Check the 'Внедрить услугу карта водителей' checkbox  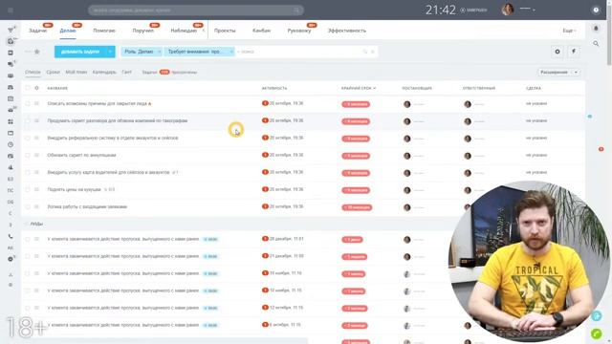(28, 172)
